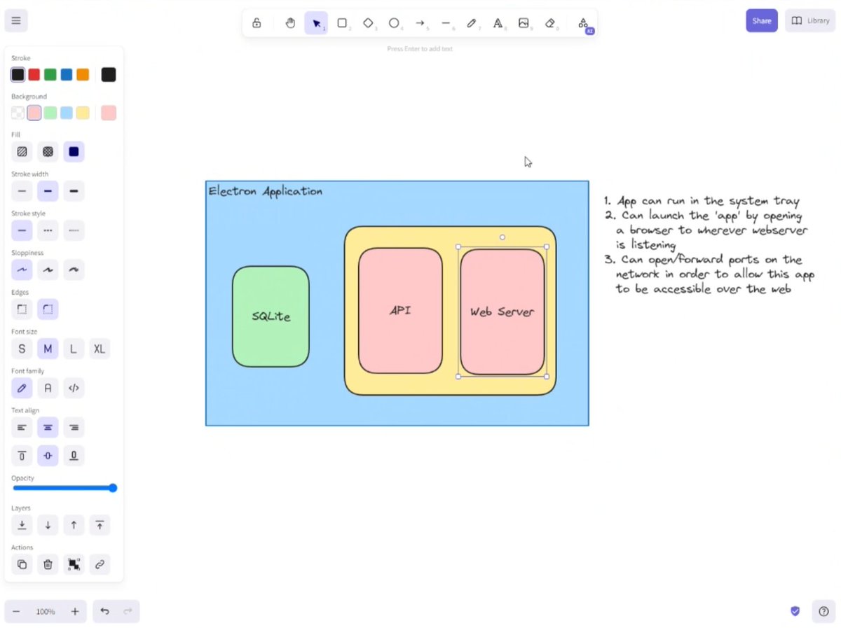The width and height of the screenshot is (841, 628).
Task: Pick the transparent background swatch
Action: [18, 113]
